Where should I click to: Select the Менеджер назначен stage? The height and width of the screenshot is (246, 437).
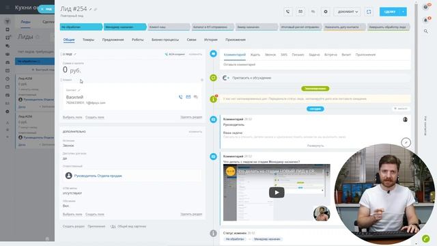(x=125, y=27)
